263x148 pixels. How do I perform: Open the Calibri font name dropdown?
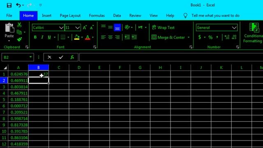click(61, 28)
